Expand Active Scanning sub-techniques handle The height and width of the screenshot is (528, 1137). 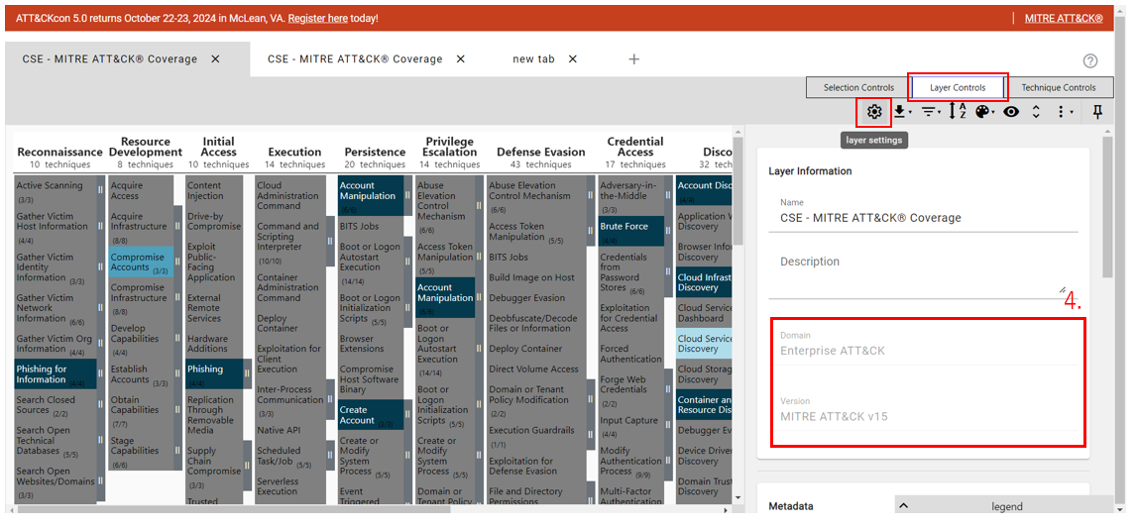(101, 190)
